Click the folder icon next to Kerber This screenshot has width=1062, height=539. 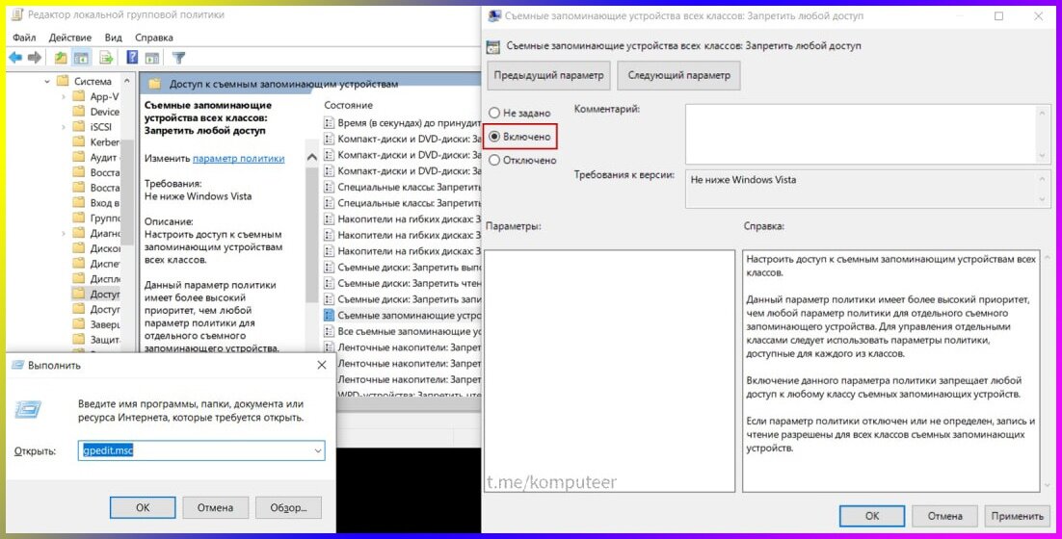click(x=79, y=142)
